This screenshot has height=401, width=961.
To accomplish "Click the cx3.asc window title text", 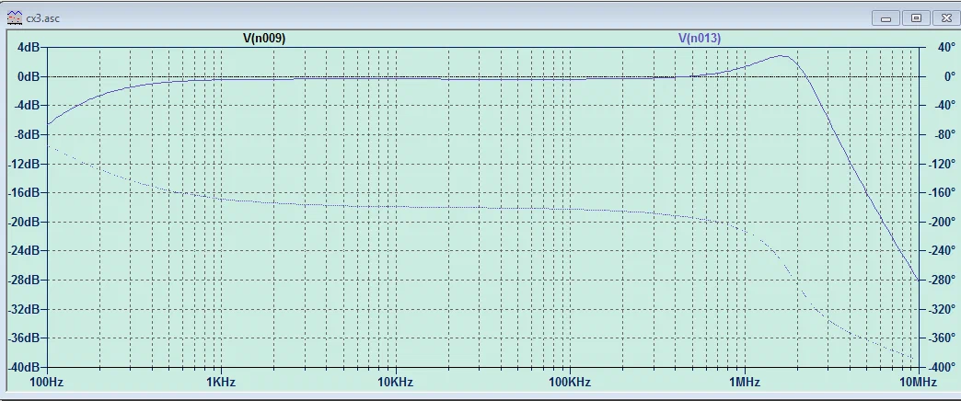I will pyautogui.click(x=42, y=18).
